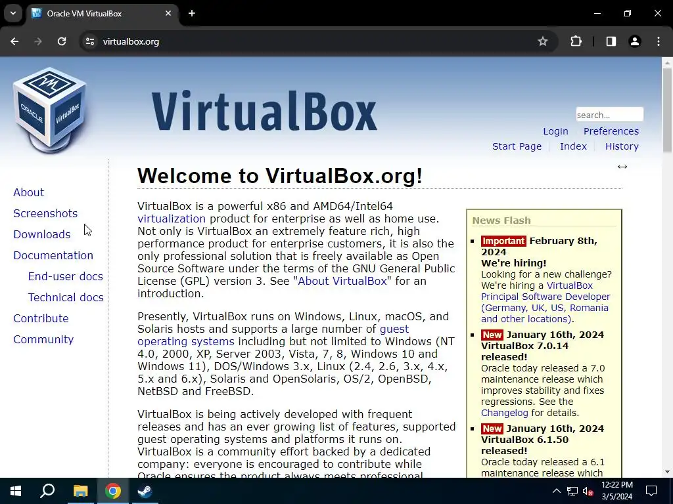Show hidden system tray icons

pos(556,491)
